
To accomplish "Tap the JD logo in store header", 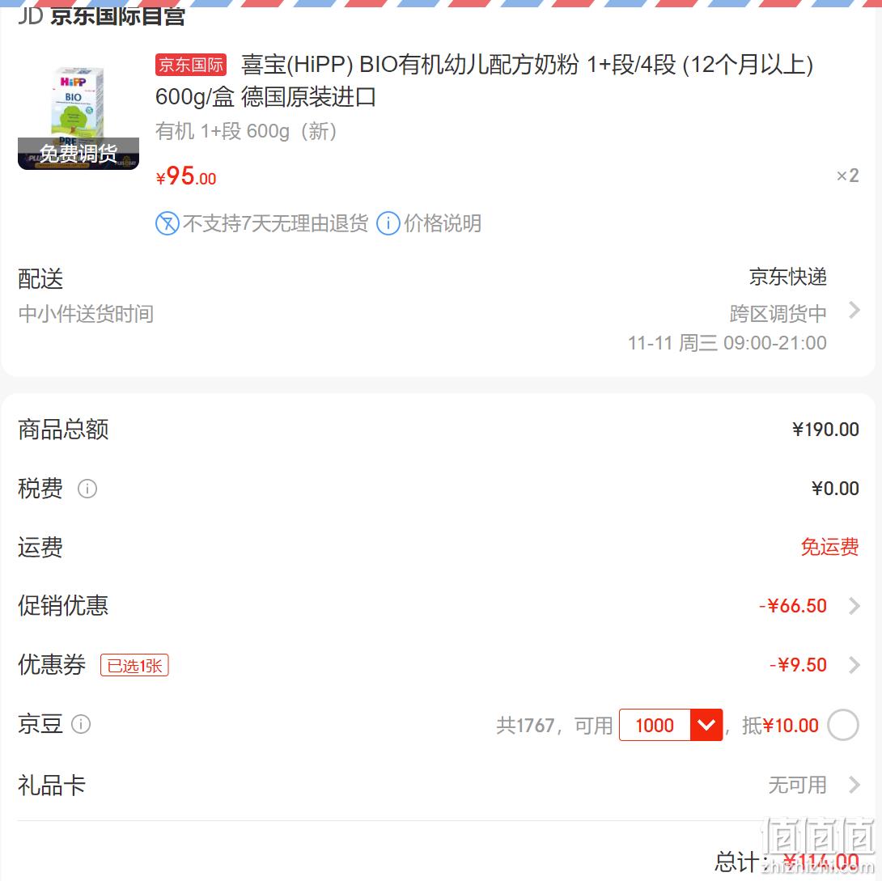I will [30, 16].
